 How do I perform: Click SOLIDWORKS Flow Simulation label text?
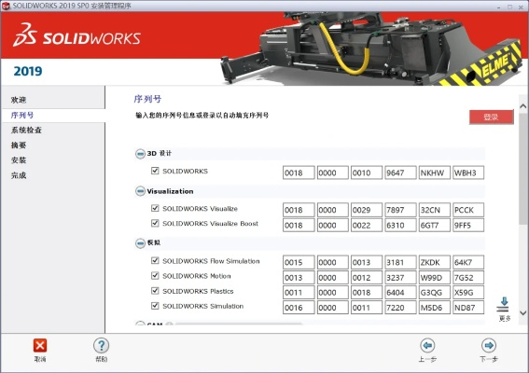pos(211,261)
